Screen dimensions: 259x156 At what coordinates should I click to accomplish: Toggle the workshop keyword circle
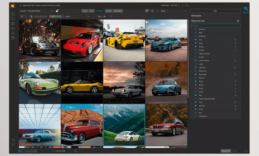point(196,116)
